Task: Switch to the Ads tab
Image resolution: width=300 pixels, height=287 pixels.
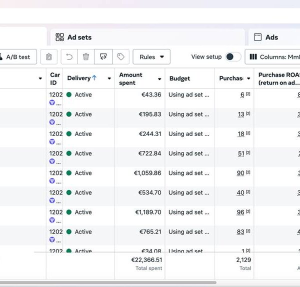Action: click(x=271, y=37)
